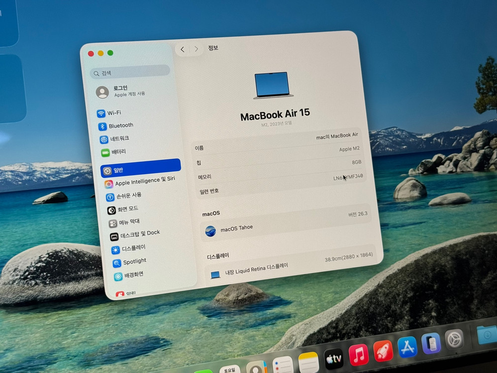
Task: Select 메뉴 막대 (Menu Bar) in sidebar
Action: pos(129,222)
